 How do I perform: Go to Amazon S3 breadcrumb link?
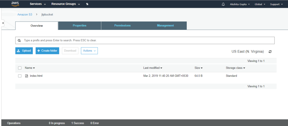[25, 15]
